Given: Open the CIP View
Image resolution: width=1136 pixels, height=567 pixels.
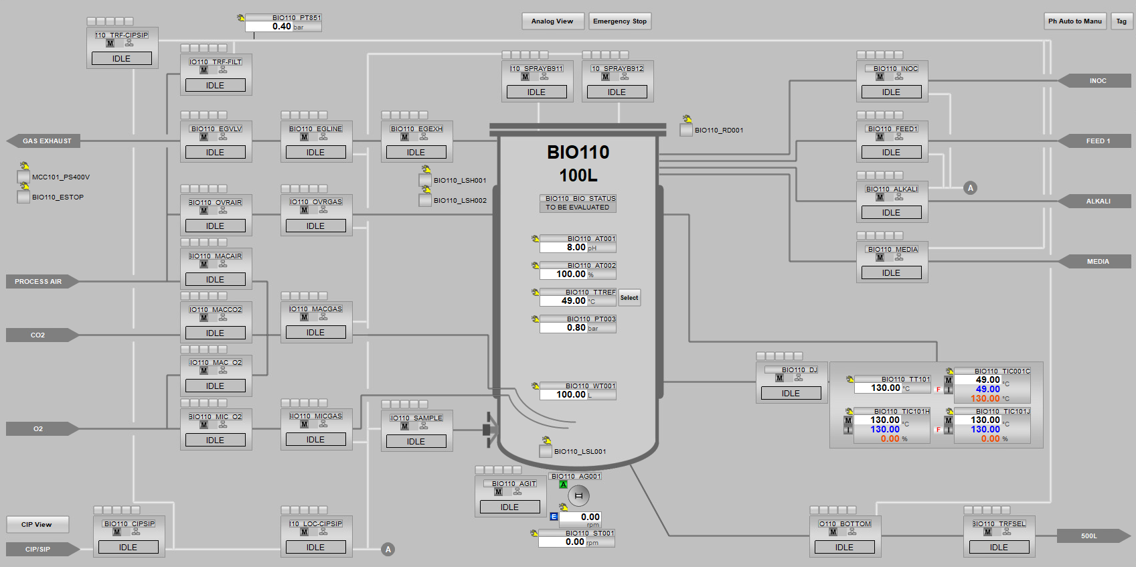Looking at the screenshot, I should coord(37,524).
